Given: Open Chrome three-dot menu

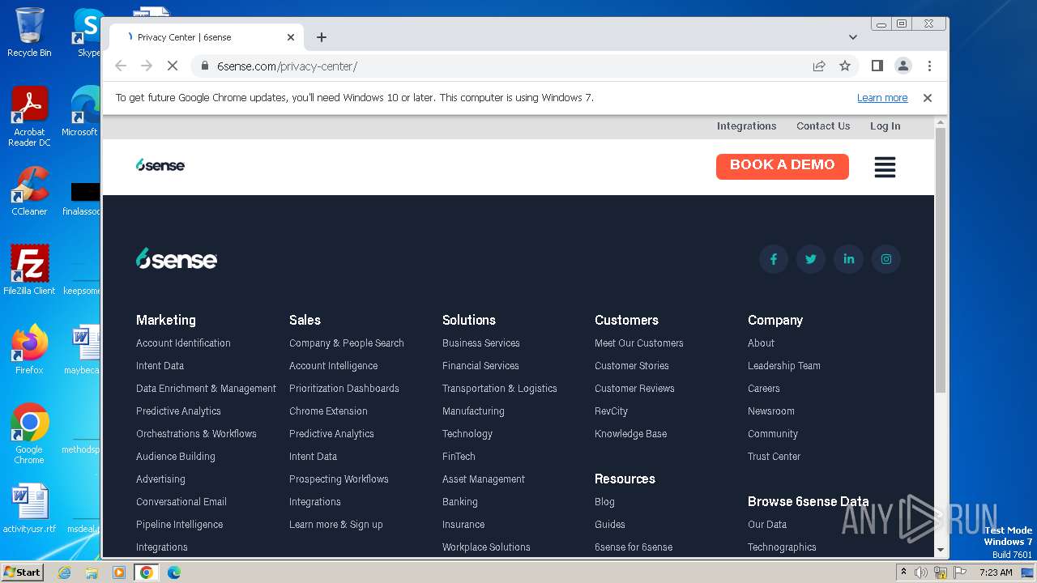Looking at the screenshot, I should pos(929,66).
